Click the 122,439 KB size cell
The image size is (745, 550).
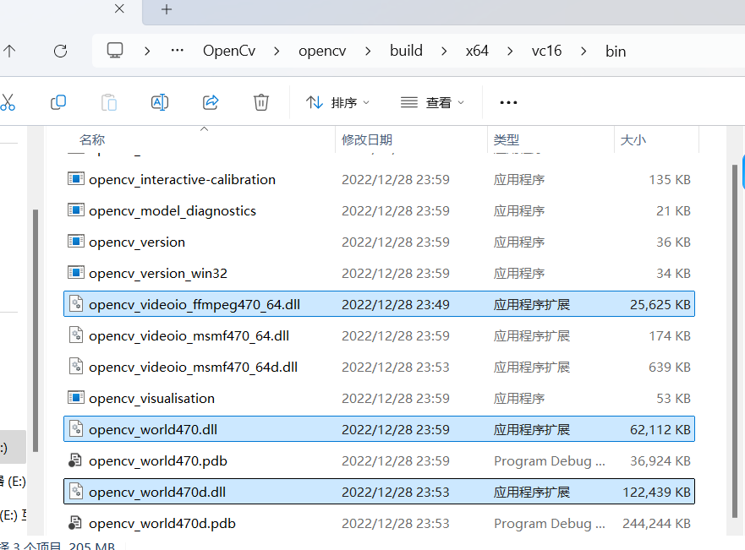tap(656, 492)
